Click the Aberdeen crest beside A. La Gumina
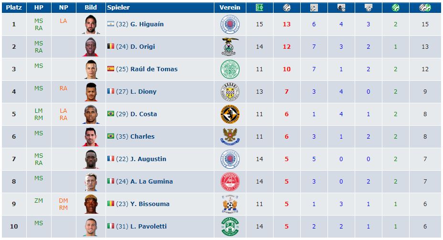Image resolution: width=443 pixels, height=240 pixels. [x=230, y=181]
